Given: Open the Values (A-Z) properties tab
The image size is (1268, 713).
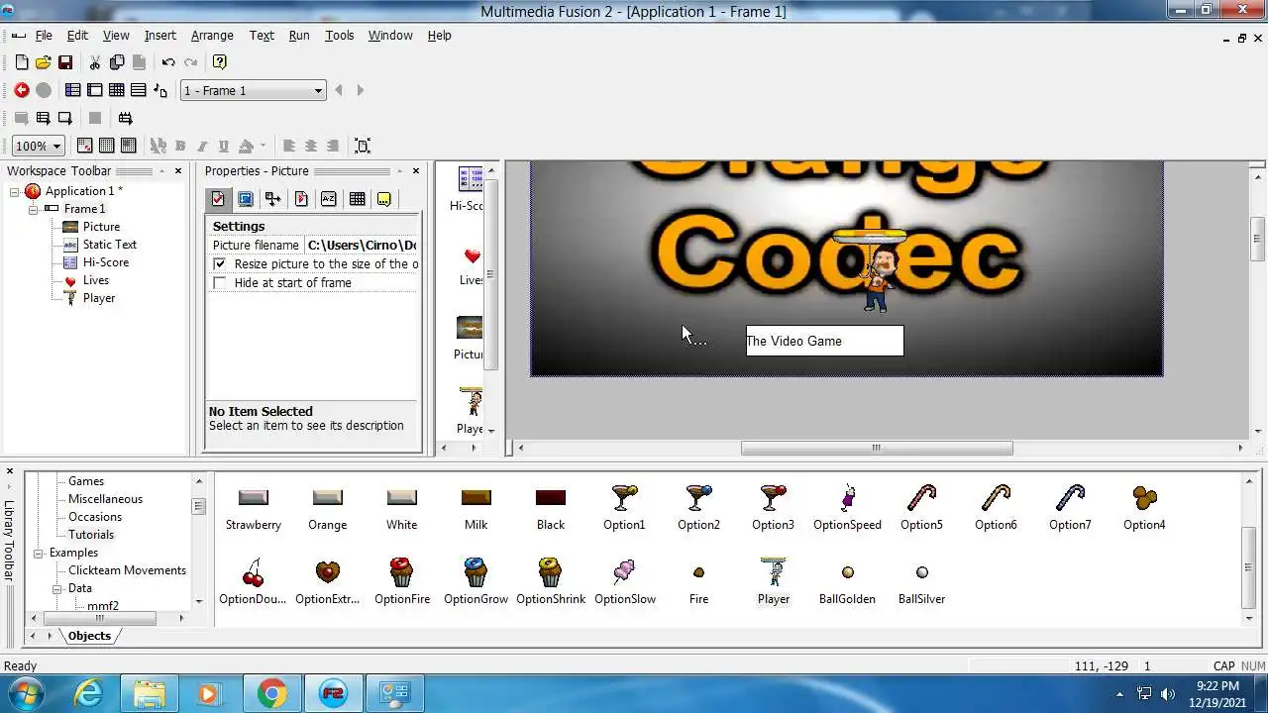Looking at the screenshot, I should (329, 199).
